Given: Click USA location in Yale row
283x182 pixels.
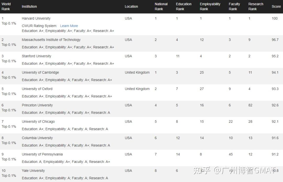Looking at the screenshot, I should tap(128, 171).
